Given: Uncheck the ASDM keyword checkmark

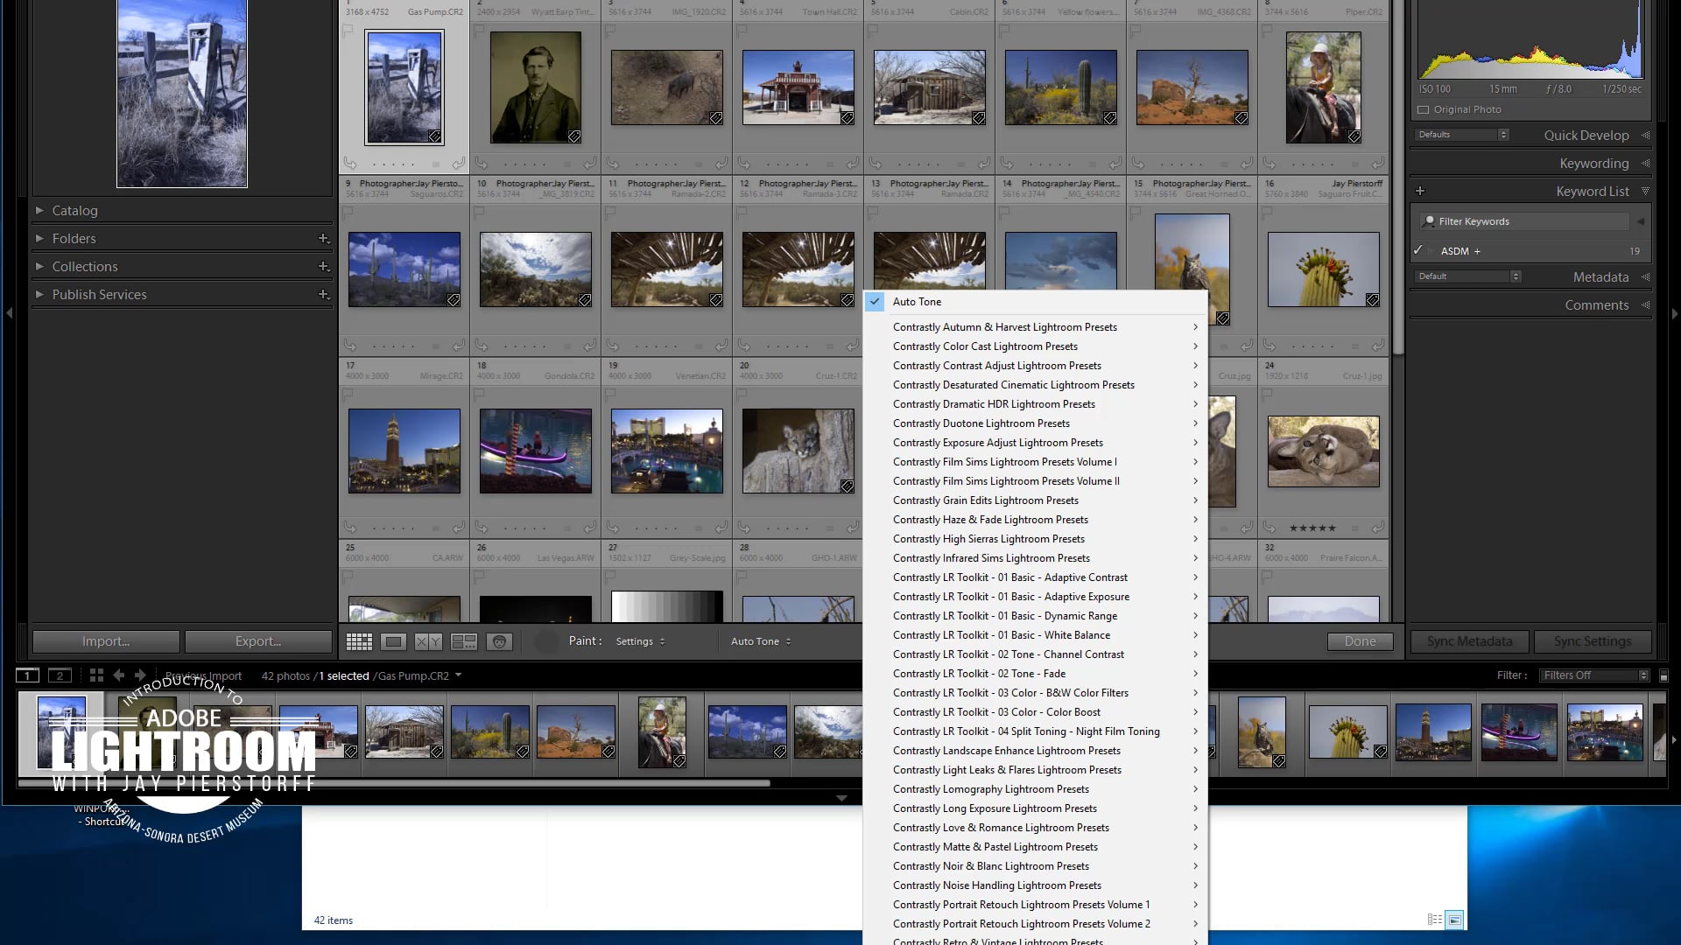Looking at the screenshot, I should (1418, 251).
